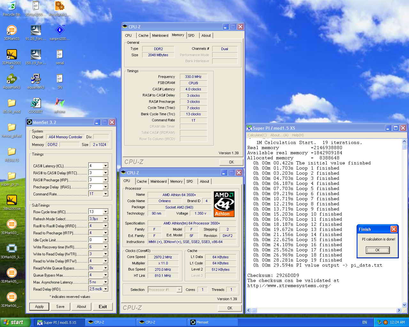Open the Calculate(C) menu in Super PI
Viewport: 409px width, 327px height.
click(x=257, y=135)
